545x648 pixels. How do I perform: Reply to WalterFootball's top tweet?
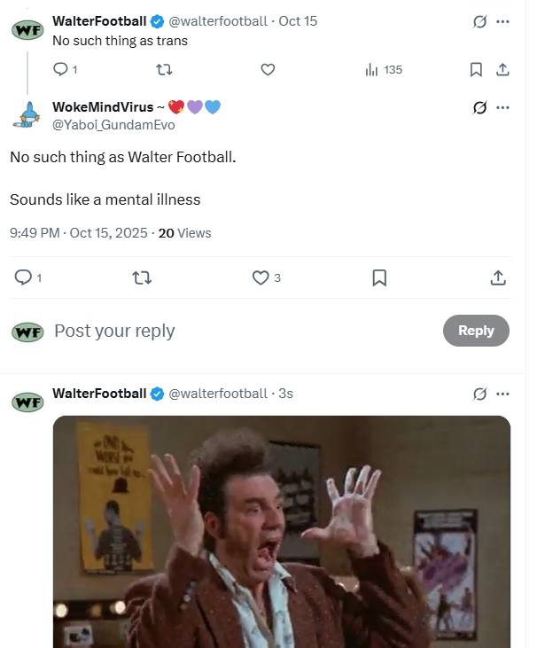(61, 69)
